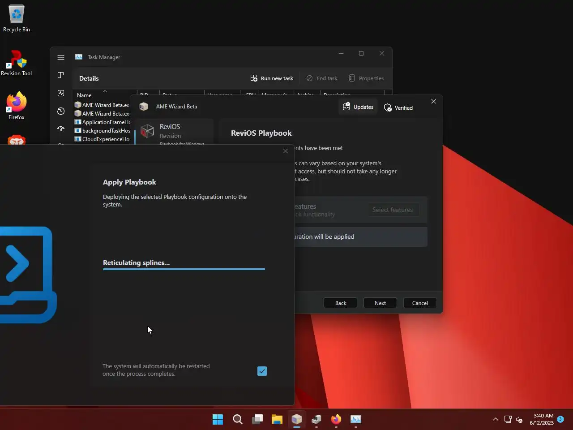Select the CloudExperienceHost row in Task Manager

[102, 139]
